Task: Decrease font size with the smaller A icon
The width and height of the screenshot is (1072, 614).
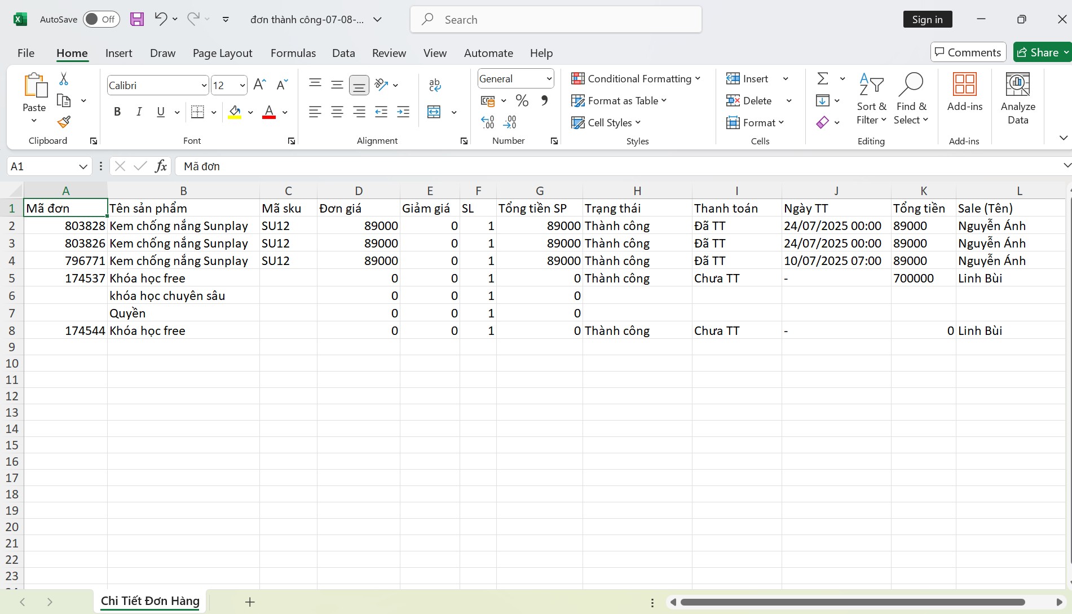Action: pyautogui.click(x=282, y=85)
